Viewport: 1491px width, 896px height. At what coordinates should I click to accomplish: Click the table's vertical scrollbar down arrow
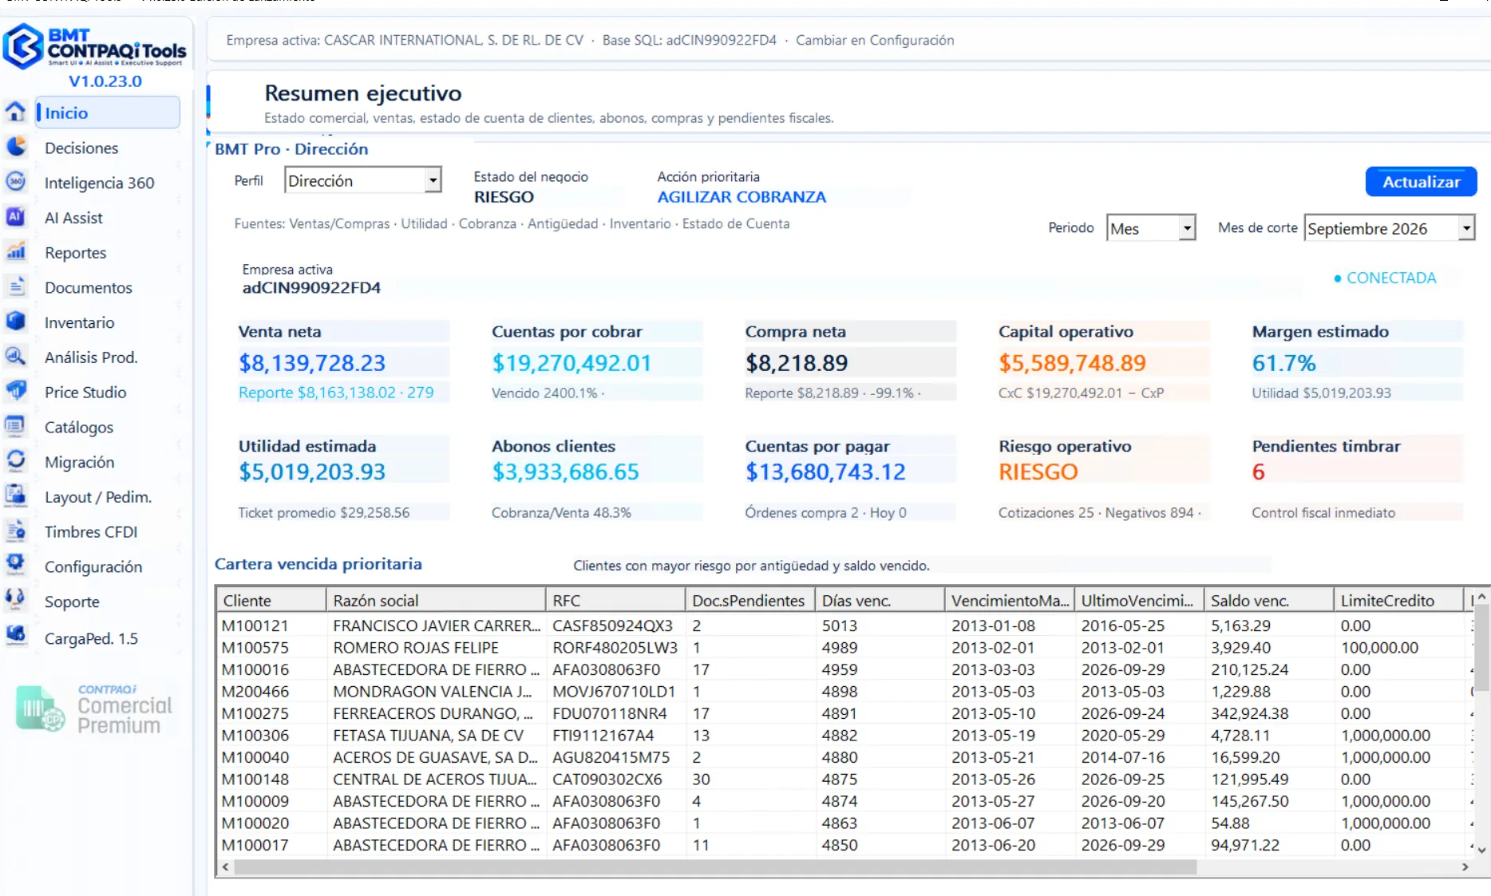coord(1481,851)
